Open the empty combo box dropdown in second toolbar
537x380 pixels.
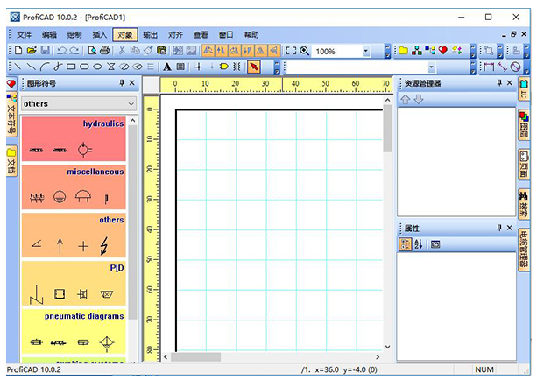tap(432, 67)
